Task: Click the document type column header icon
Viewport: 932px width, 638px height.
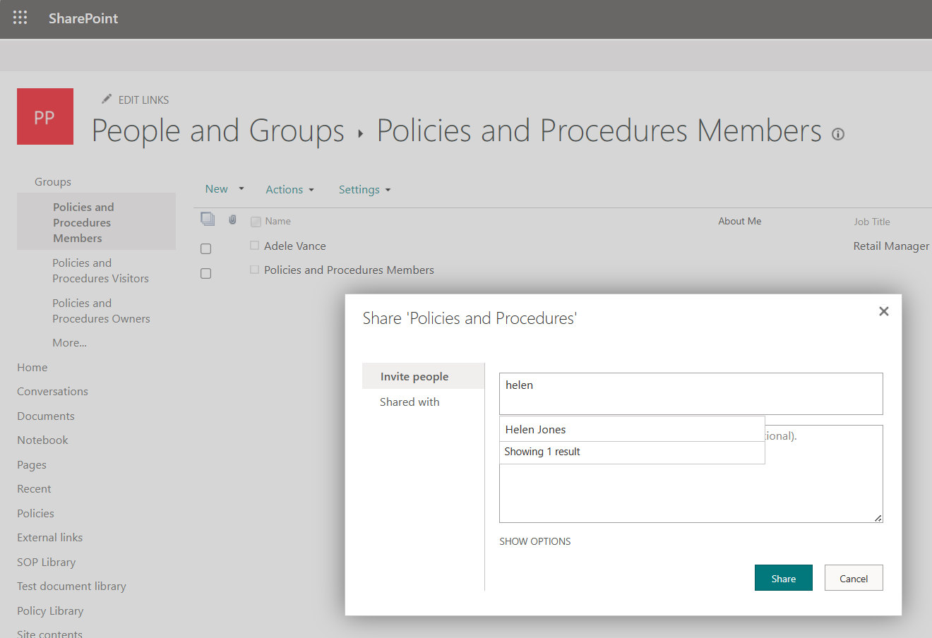Action: click(208, 219)
